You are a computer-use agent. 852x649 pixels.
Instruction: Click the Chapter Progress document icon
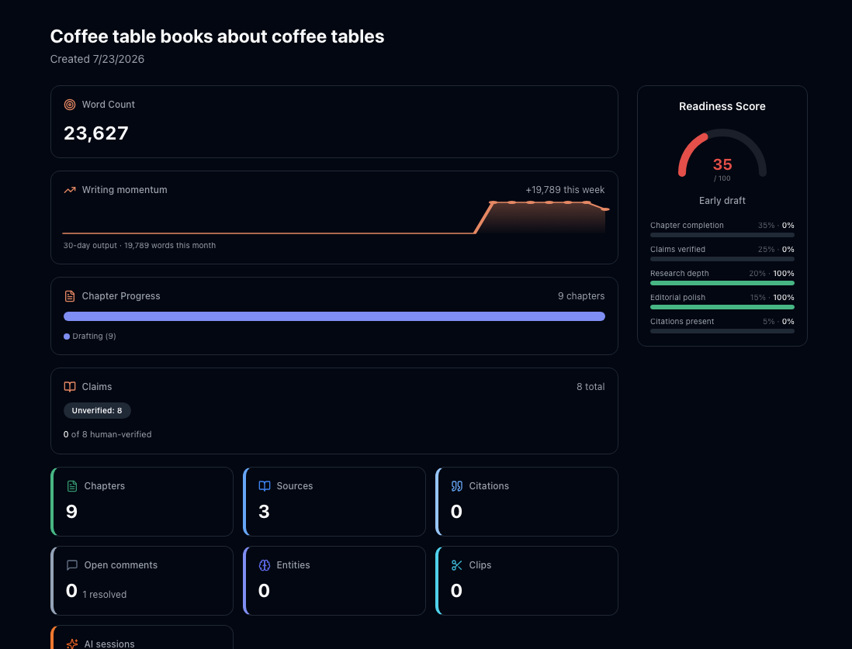coord(70,296)
